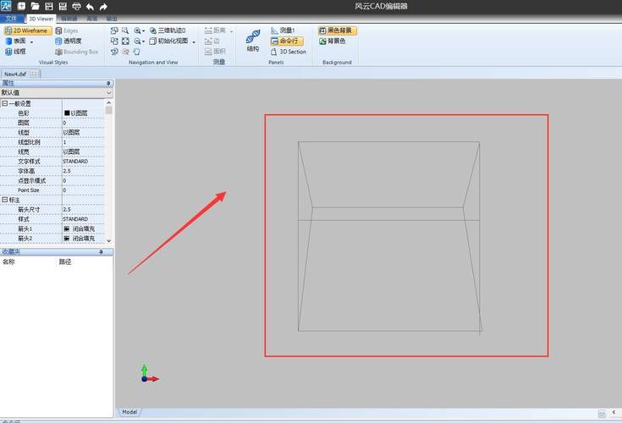Click the Redo arrow icon
Screen dimensions: 622x423
(103, 6)
